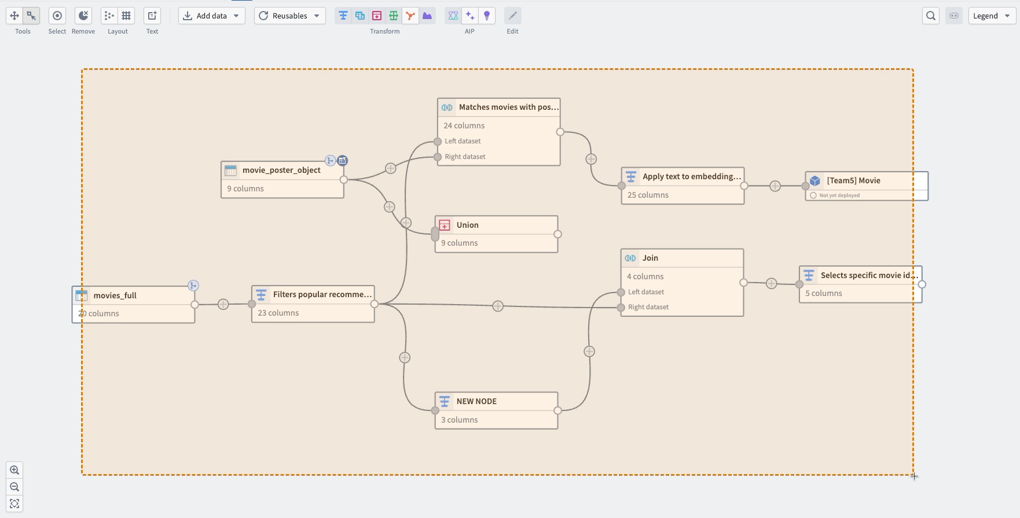
Task: Open the Legend dropdown
Action: click(992, 16)
